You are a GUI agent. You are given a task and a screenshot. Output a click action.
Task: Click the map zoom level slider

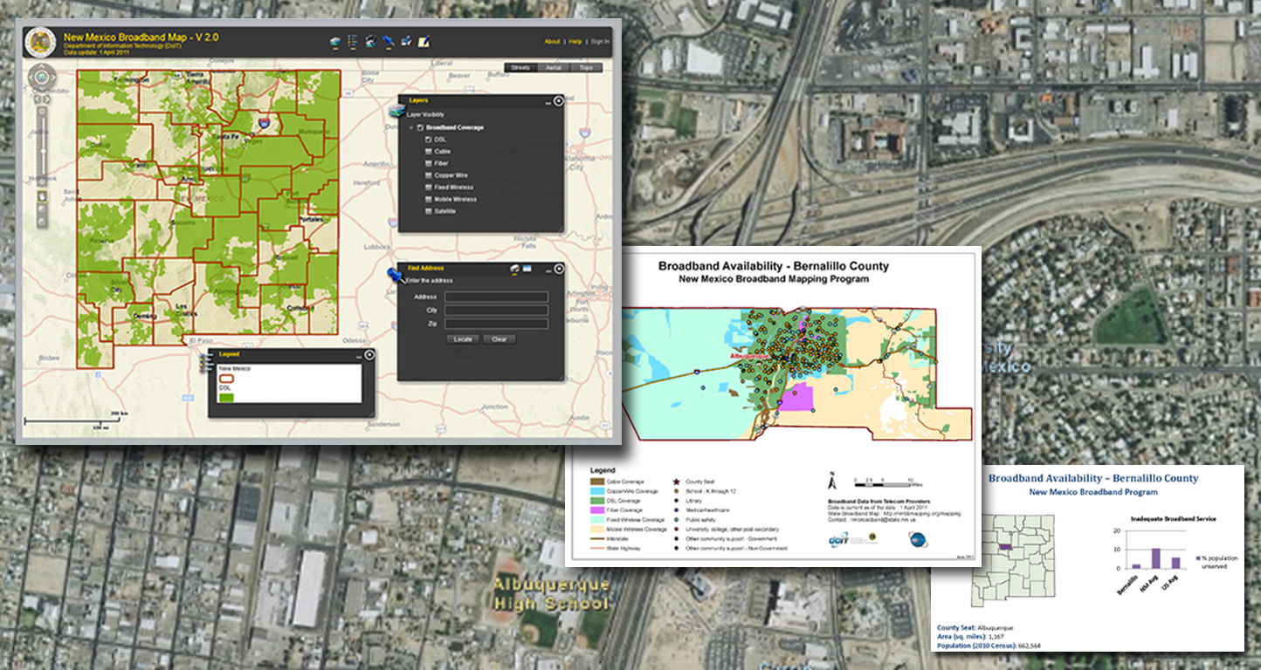tap(43, 147)
